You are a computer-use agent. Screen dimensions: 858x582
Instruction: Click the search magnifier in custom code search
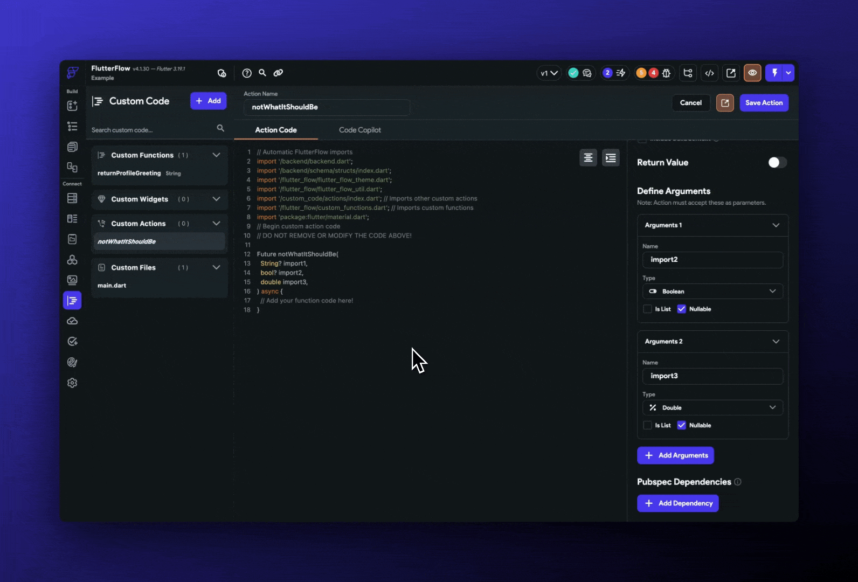click(x=220, y=128)
